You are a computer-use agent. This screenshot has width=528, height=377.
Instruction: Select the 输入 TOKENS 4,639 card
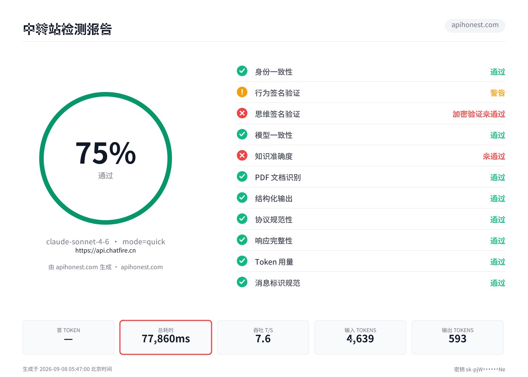(x=360, y=337)
